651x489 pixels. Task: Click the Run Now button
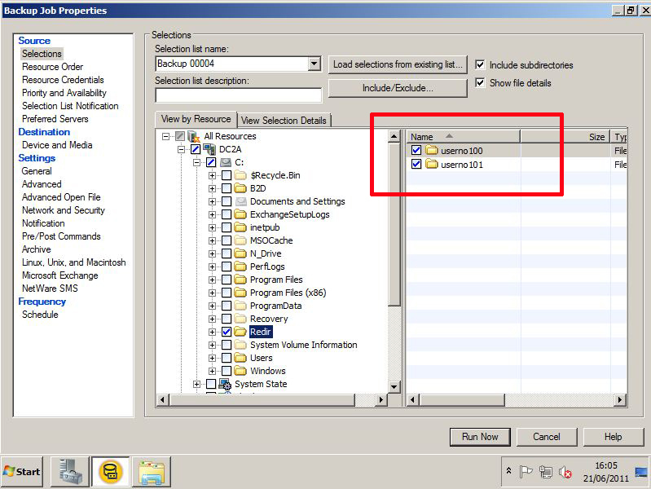point(480,437)
